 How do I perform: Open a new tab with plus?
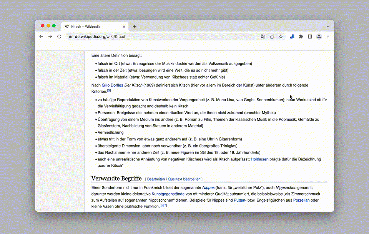[135, 27]
